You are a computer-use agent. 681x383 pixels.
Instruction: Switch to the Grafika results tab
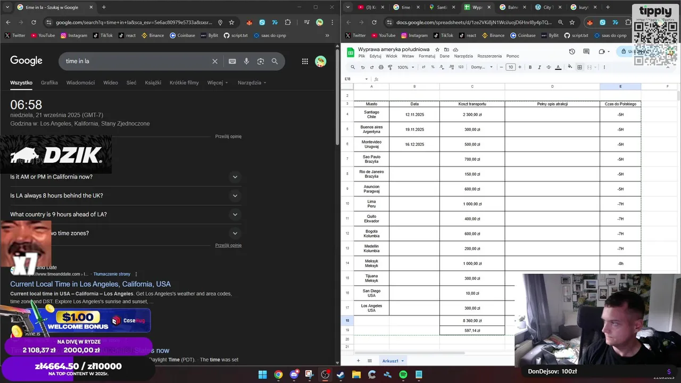(x=49, y=82)
